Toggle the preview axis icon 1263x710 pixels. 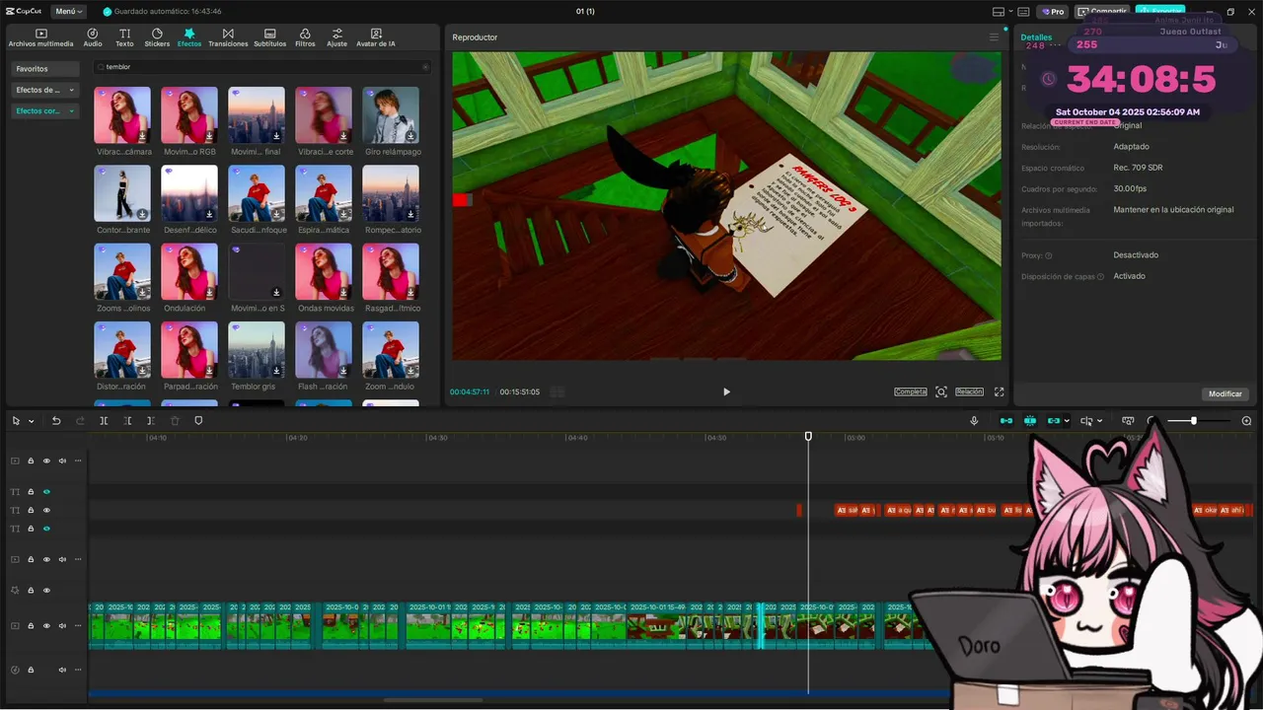pyautogui.click(x=1086, y=421)
